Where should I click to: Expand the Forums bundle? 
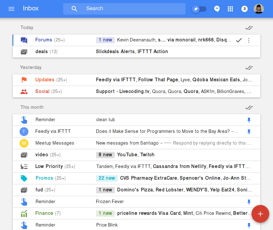point(136,40)
